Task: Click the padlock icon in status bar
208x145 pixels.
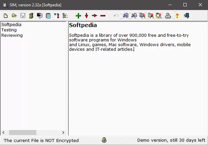Action: coord(104,140)
